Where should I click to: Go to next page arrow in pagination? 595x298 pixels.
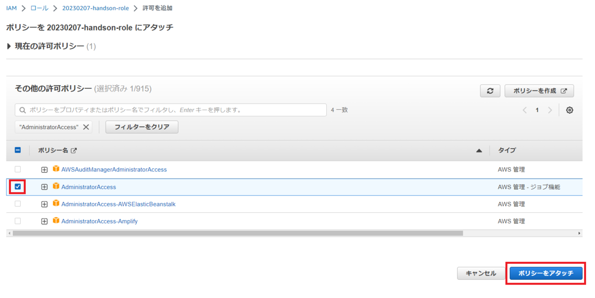[549, 110]
